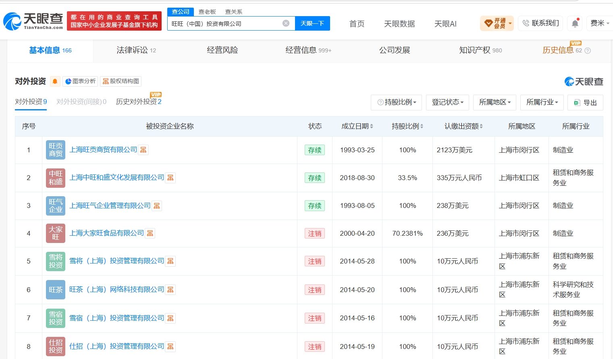Select the 历史对外投资 sub-tab
The height and width of the screenshot is (359, 613).
[139, 102]
